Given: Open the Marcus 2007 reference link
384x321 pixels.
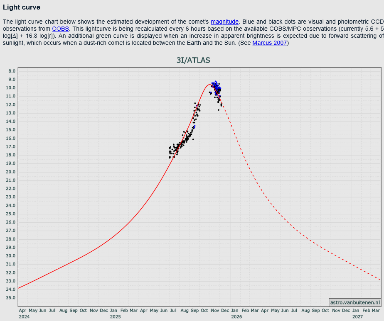Looking at the screenshot, I should 269,43.
